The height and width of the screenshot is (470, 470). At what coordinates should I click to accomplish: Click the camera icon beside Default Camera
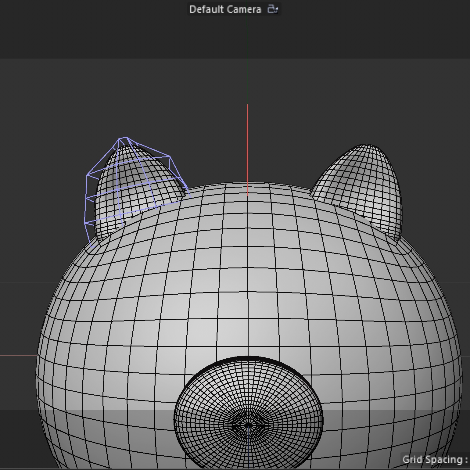tap(272, 9)
